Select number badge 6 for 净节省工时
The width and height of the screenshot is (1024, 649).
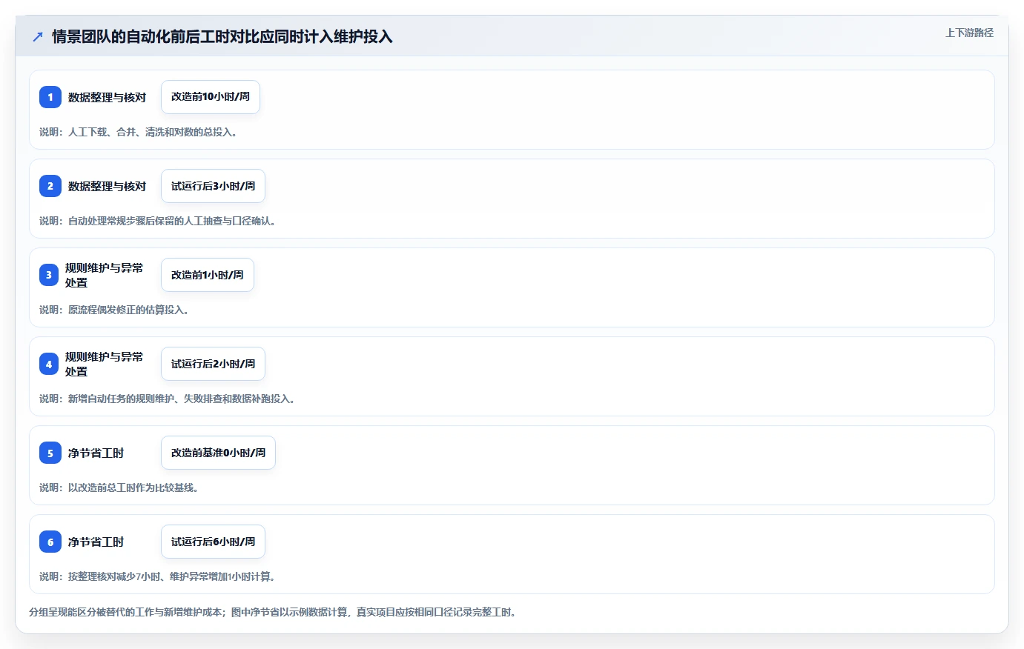tap(50, 542)
